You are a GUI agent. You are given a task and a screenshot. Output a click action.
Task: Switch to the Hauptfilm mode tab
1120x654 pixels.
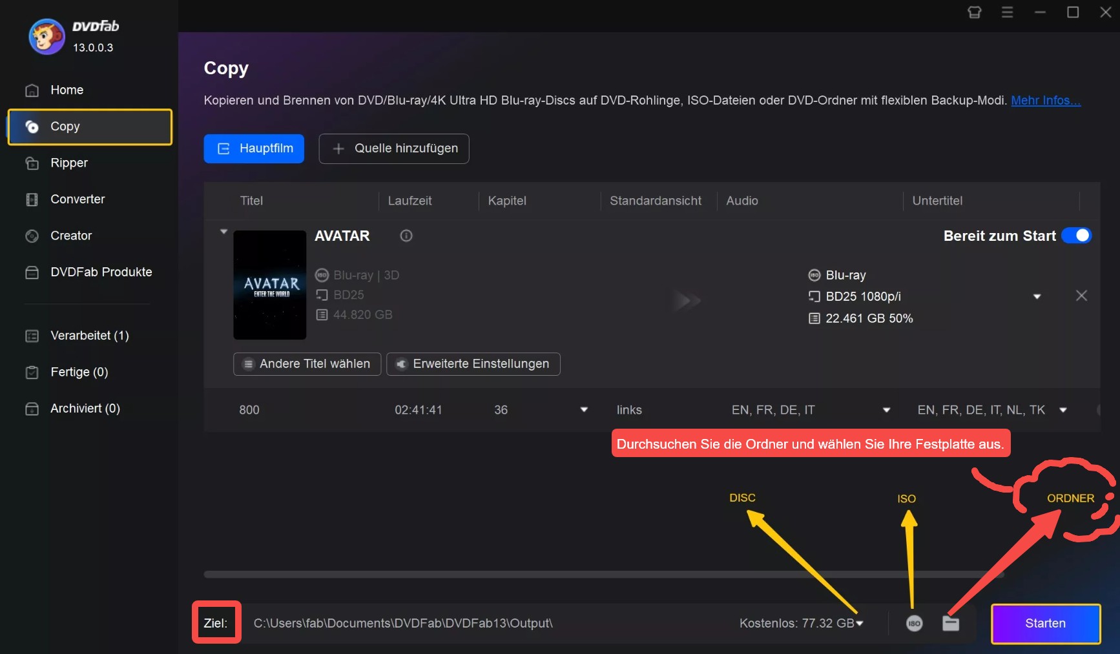[x=253, y=148]
